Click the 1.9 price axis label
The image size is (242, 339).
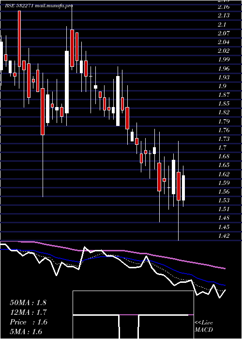point(222,86)
